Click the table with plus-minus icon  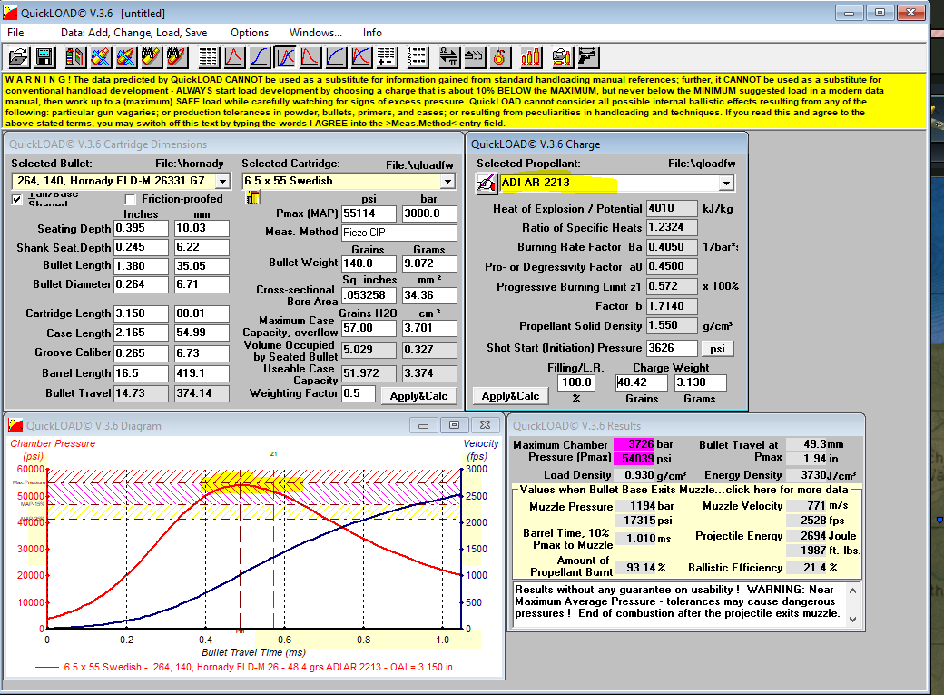click(386, 57)
